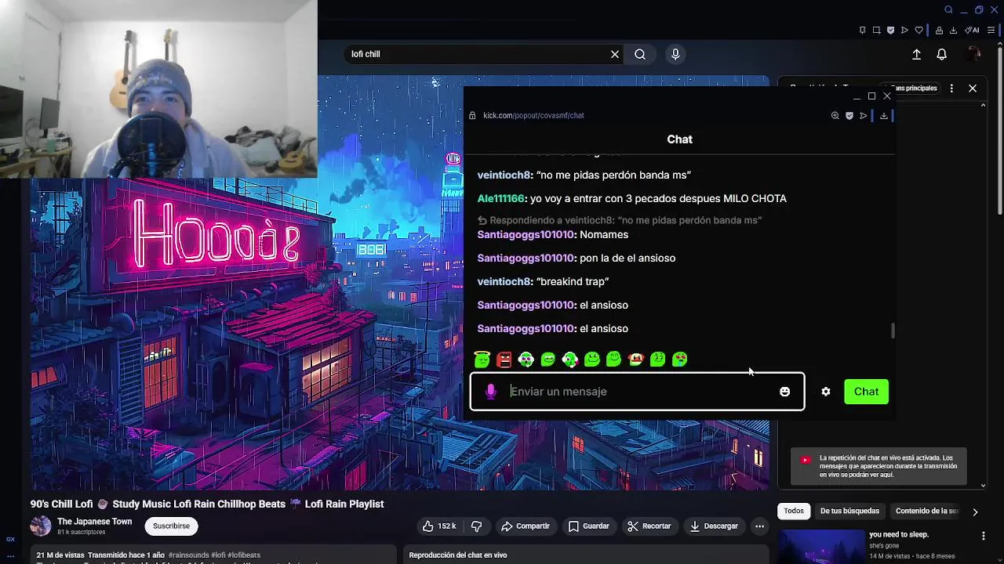Viewport: 1004px width, 564px height.
Task: Click the 'Recortar' clip button
Action: (x=649, y=526)
